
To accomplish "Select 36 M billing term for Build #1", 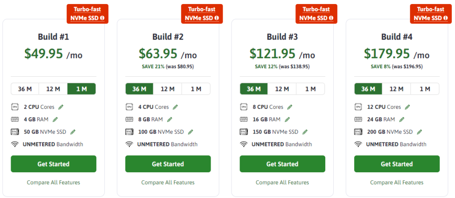I will tap(25, 89).
